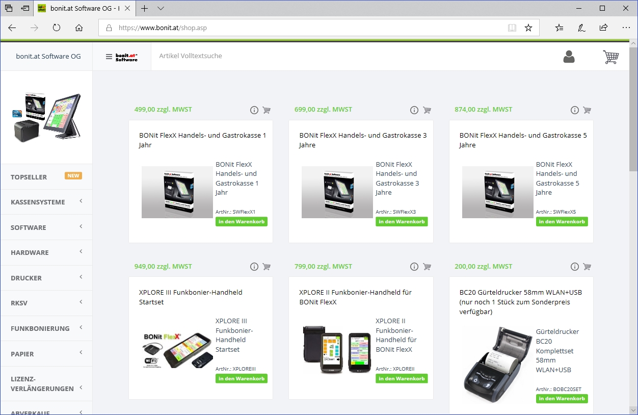
Task: Open the FlexX 1 Jahr software box image
Action: pyautogui.click(x=177, y=192)
